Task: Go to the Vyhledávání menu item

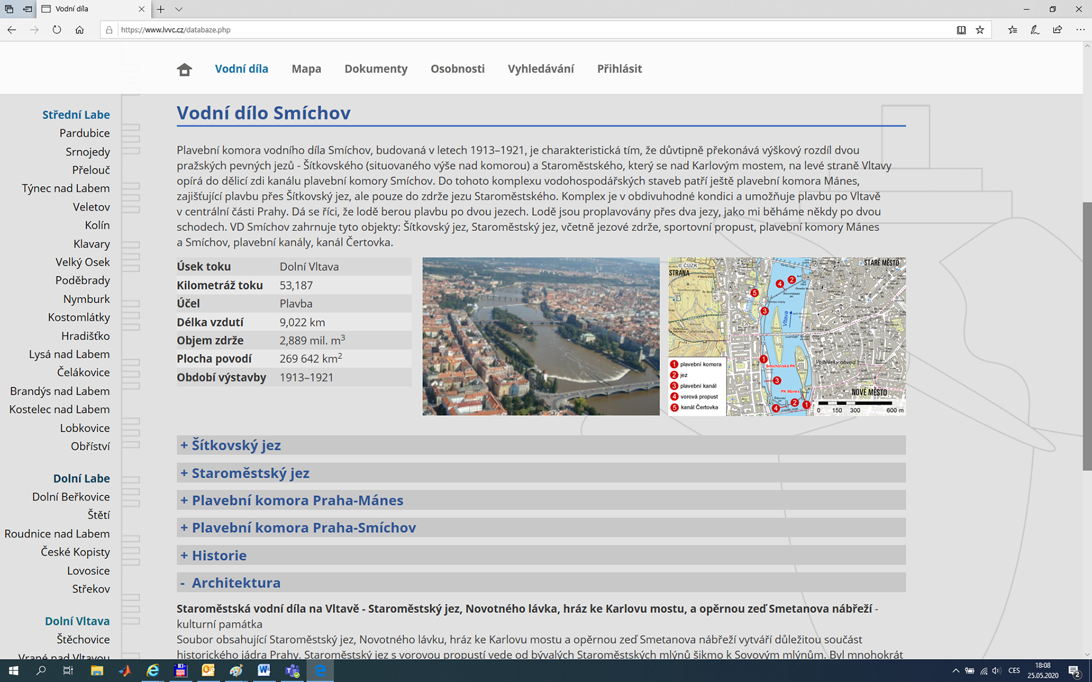Action: pyautogui.click(x=541, y=69)
